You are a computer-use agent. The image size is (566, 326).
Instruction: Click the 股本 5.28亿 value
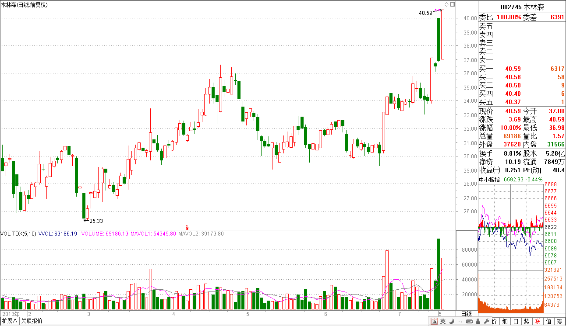point(555,153)
